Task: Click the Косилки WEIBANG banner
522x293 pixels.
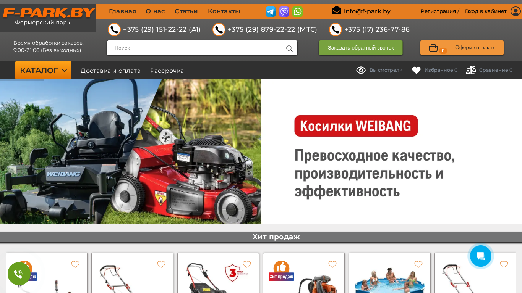Action: click(261, 151)
